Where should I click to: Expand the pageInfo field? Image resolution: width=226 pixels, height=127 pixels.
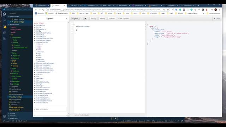(x=36, y=59)
